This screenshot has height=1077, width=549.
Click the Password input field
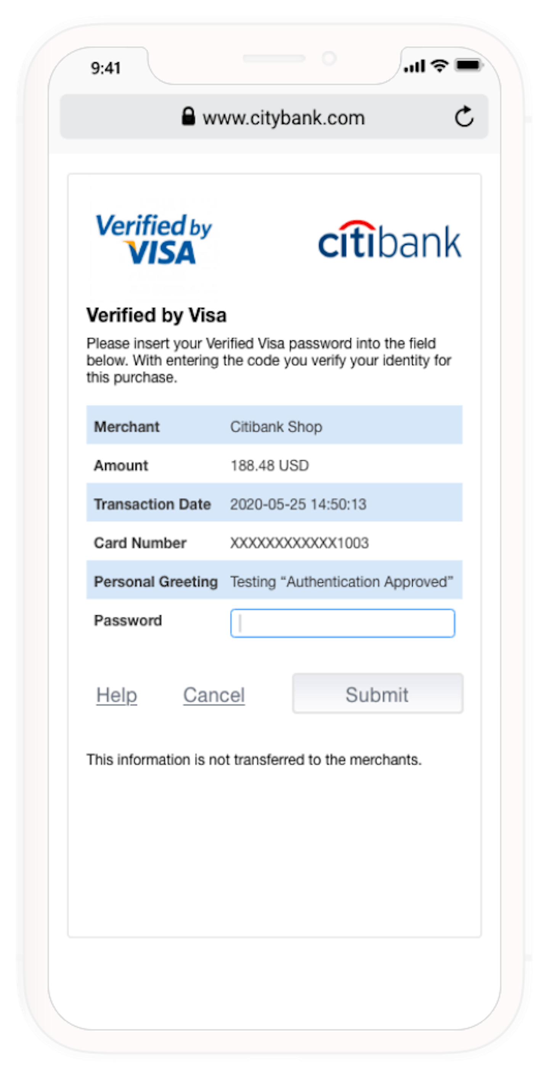click(x=343, y=623)
